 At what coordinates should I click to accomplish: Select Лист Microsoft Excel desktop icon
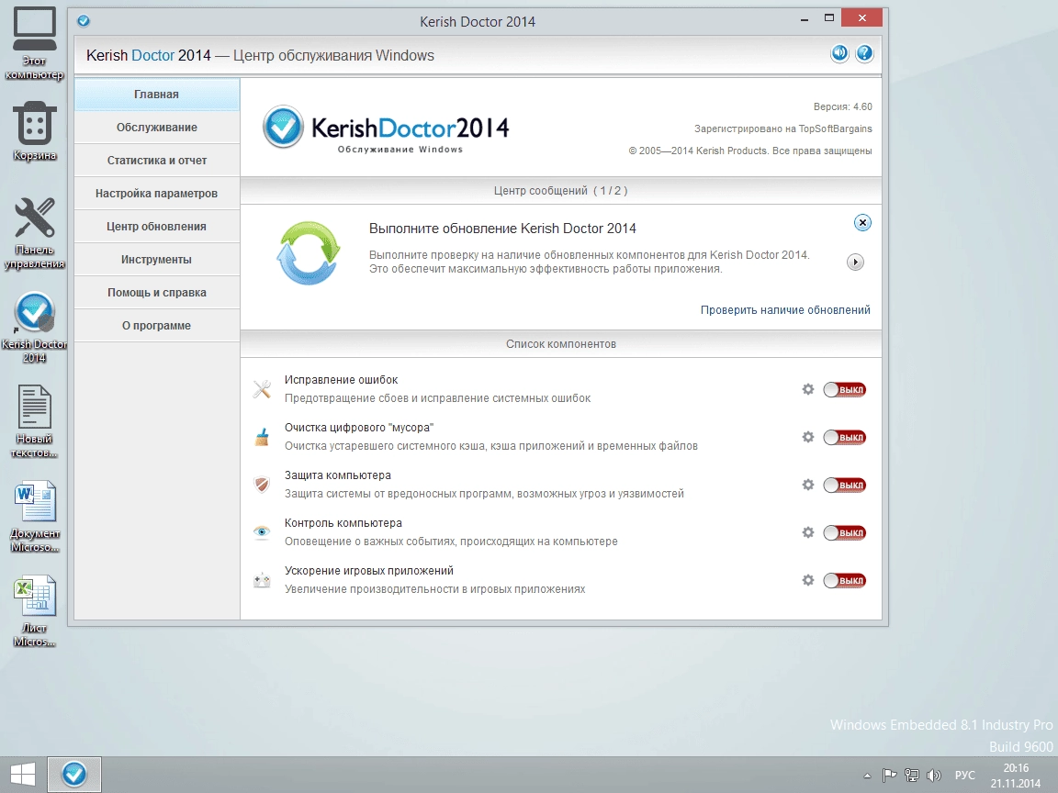tap(34, 610)
